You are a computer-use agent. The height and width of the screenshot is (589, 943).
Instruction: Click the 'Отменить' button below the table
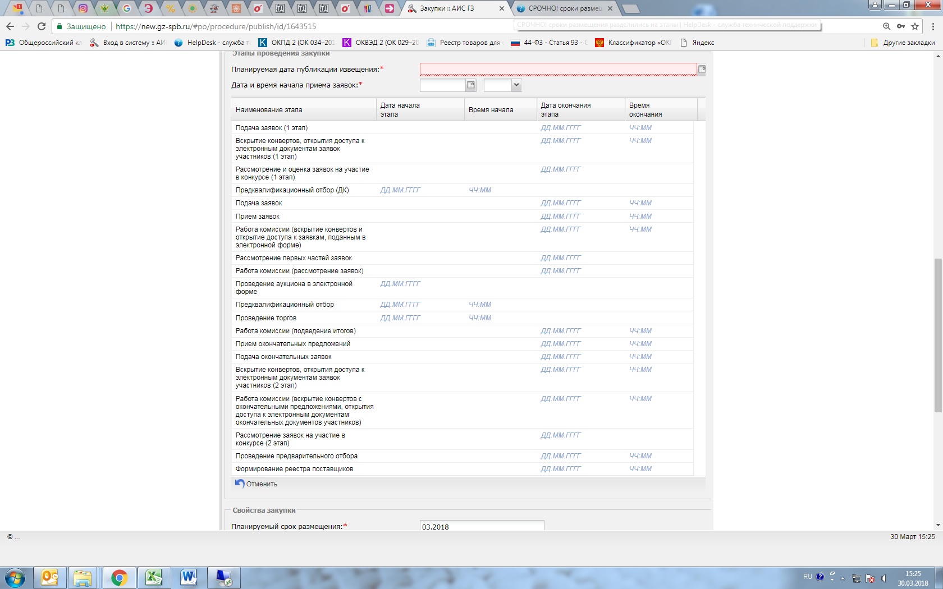pos(256,484)
